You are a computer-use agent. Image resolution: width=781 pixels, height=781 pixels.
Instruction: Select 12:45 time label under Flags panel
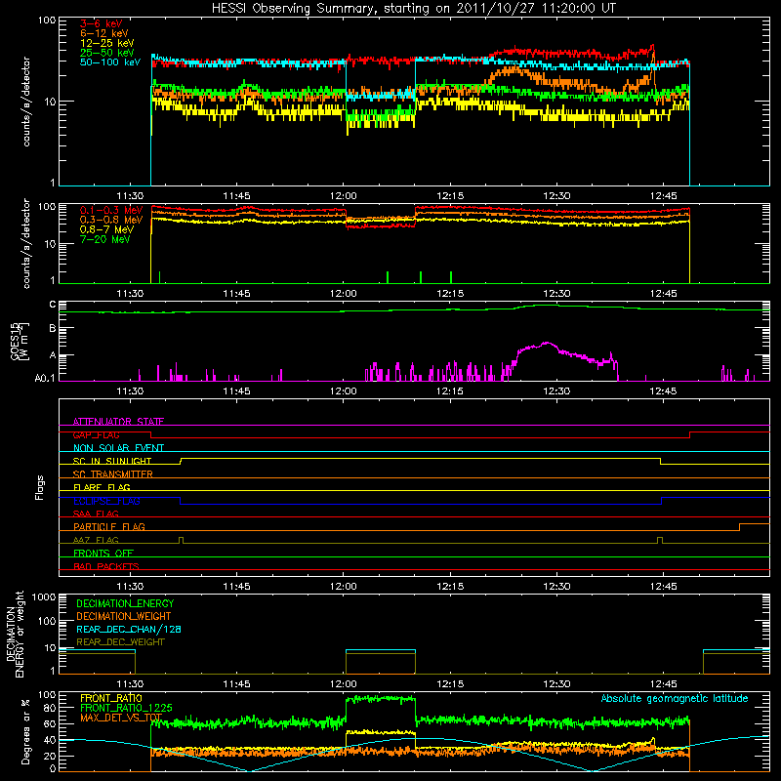click(663, 587)
